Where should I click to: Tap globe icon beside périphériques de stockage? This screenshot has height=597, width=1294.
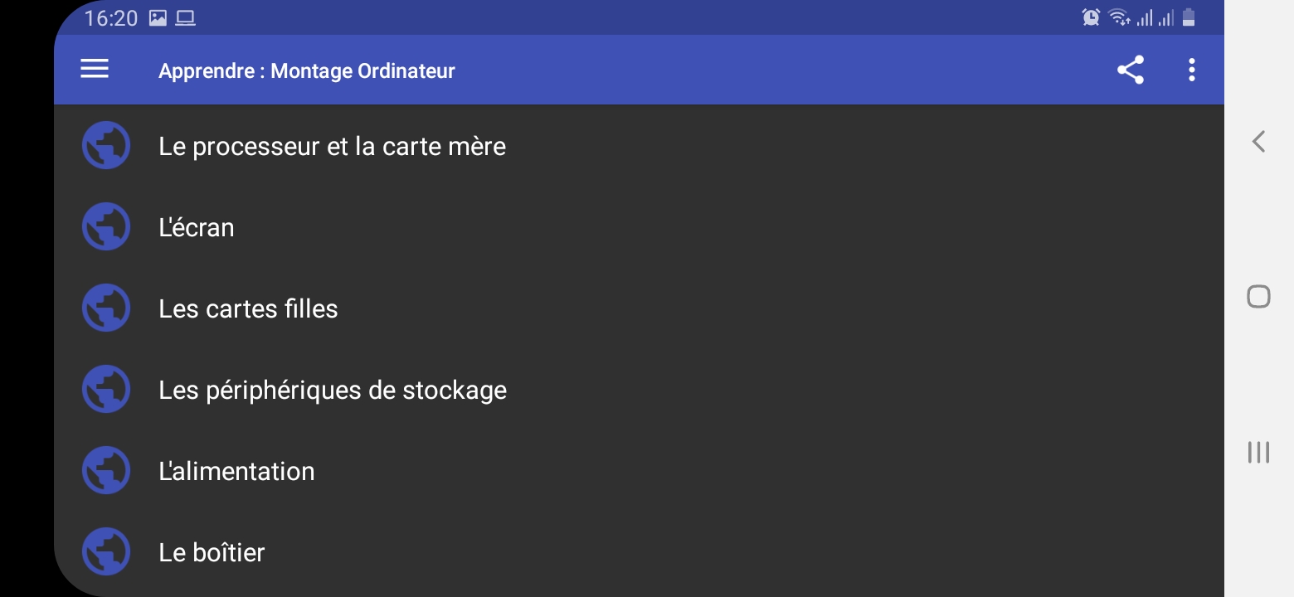[106, 390]
